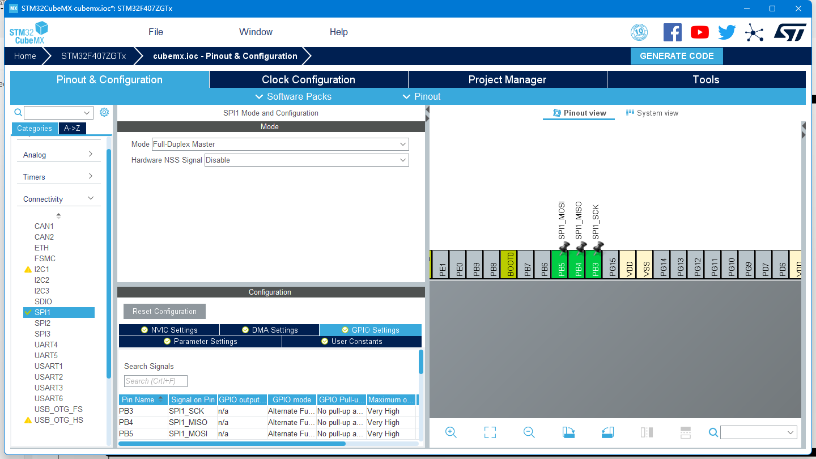Switch to System view
The image size is (816, 459).
click(x=652, y=113)
